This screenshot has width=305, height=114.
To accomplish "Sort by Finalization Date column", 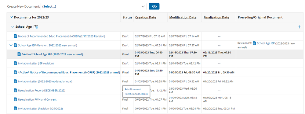I will tap(216, 17).
